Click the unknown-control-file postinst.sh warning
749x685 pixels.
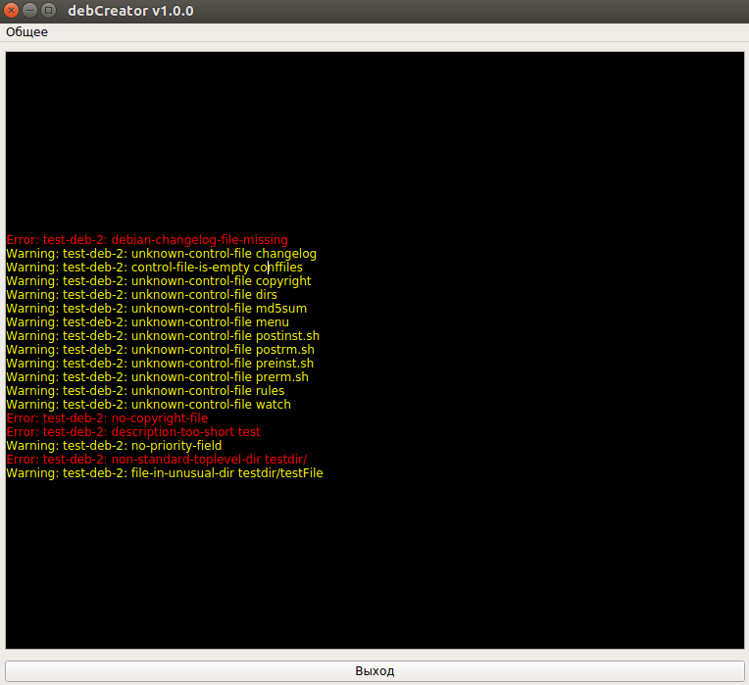click(163, 336)
